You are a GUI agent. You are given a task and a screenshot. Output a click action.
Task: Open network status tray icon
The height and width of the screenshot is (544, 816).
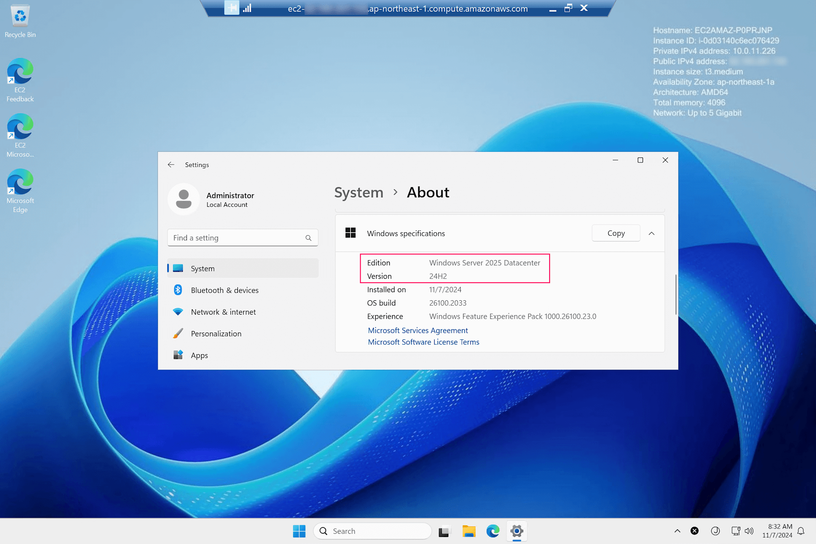tap(736, 531)
